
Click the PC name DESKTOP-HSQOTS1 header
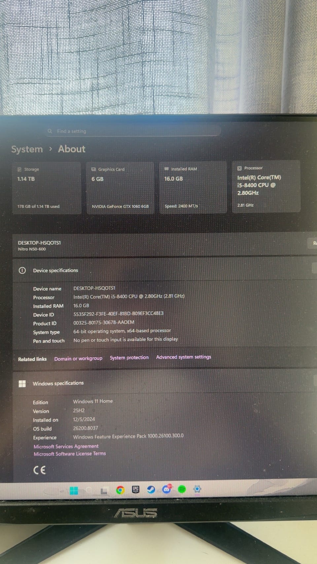tap(39, 243)
